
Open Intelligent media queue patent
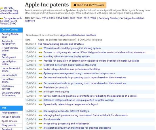click(56, 92)
